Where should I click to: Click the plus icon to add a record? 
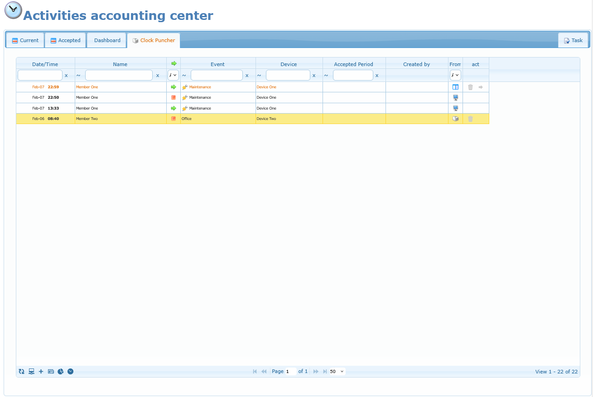point(41,371)
